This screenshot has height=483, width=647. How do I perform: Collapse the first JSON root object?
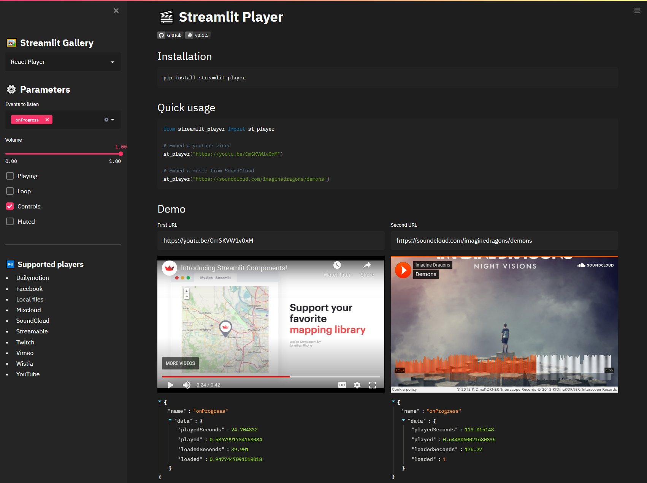coord(160,402)
